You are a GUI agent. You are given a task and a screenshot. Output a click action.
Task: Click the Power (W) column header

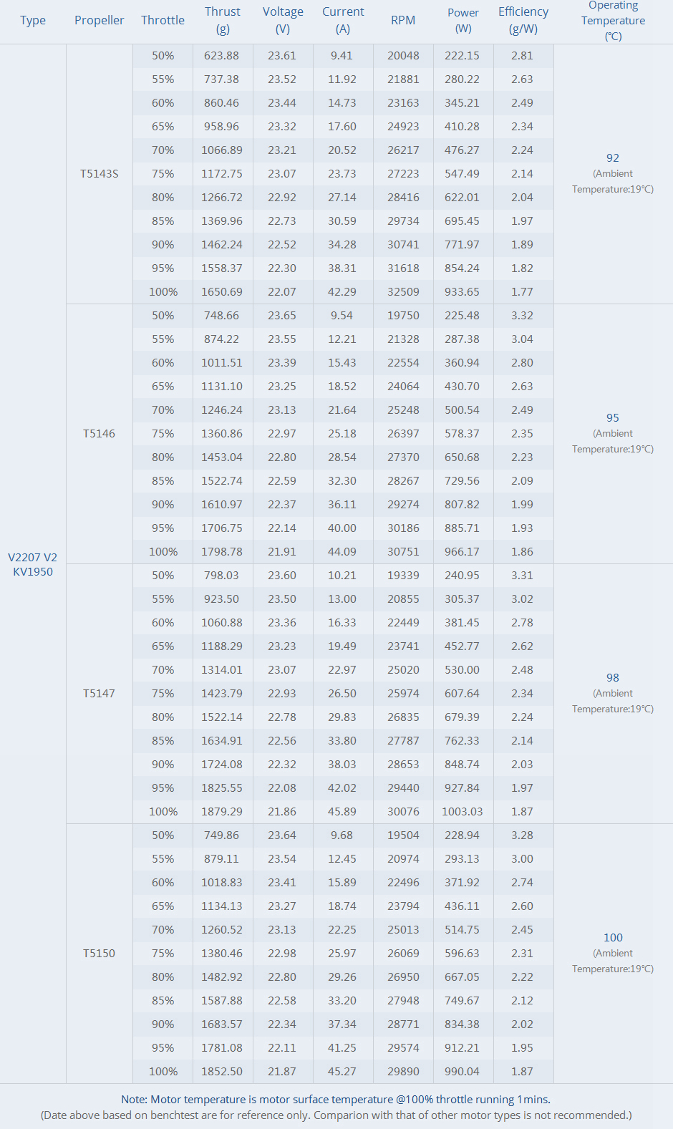(463, 21)
